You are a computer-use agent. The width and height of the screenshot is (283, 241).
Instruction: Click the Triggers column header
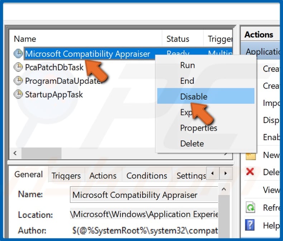tap(218, 39)
